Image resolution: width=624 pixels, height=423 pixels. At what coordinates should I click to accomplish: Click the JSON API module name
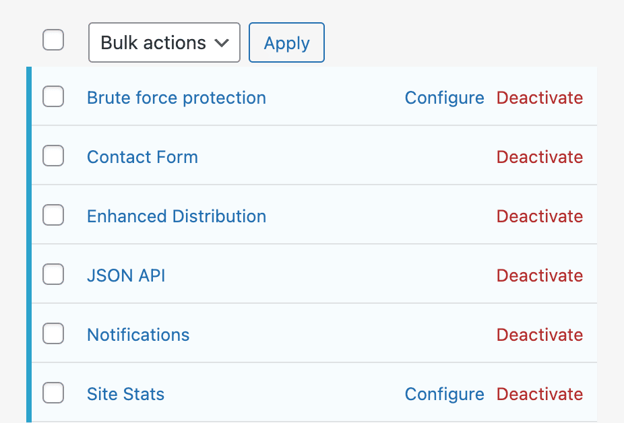pos(125,275)
